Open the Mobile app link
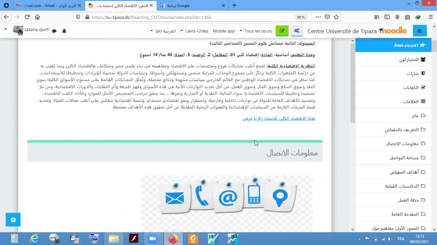 [224, 31]
